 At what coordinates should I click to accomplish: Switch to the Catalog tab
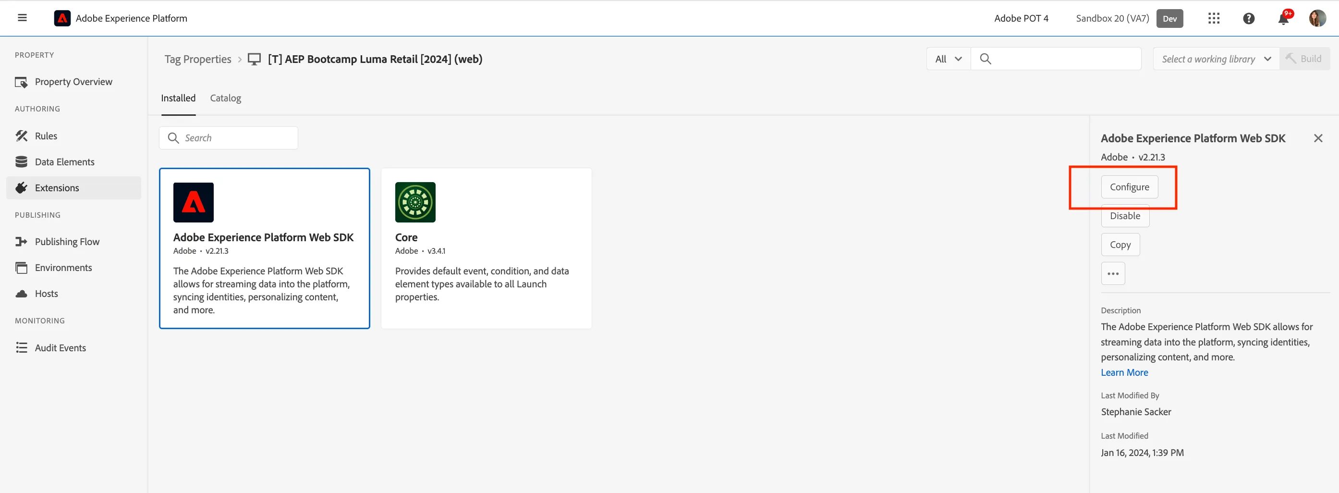click(226, 98)
